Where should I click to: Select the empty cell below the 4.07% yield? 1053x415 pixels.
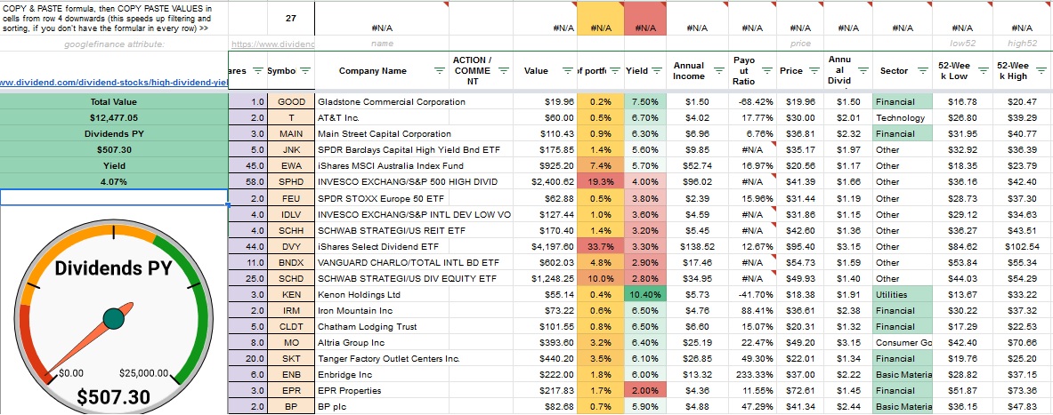pos(114,197)
